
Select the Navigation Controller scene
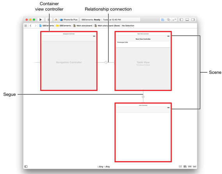69,61
